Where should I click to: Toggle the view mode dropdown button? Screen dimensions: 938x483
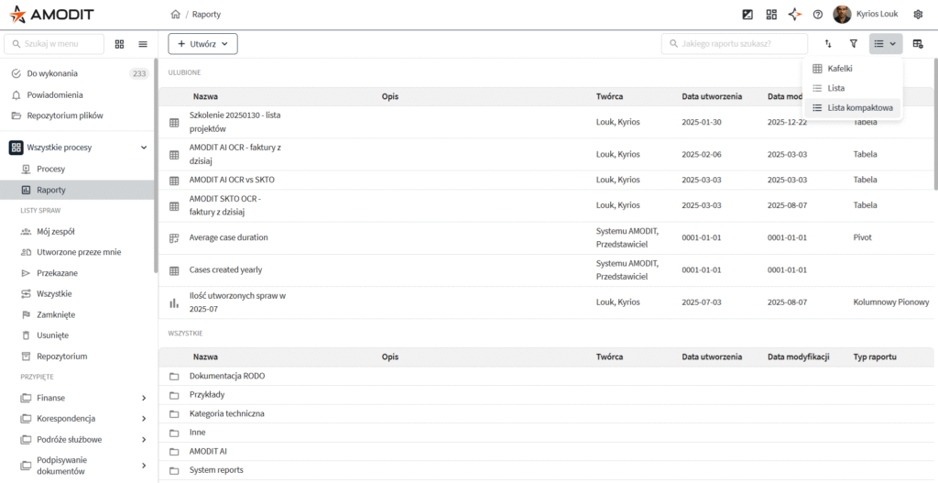tap(885, 44)
